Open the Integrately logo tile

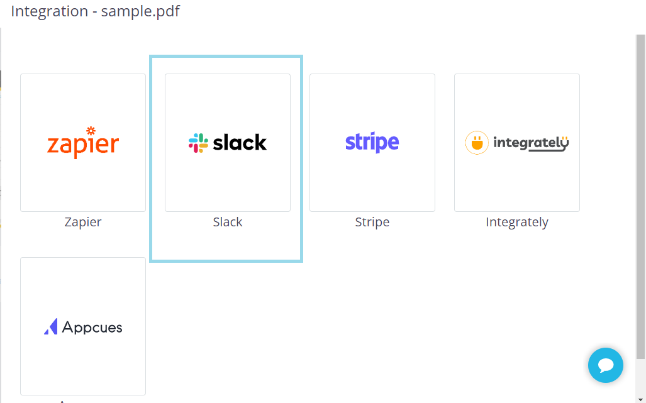pyautogui.click(x=517, y=143)
